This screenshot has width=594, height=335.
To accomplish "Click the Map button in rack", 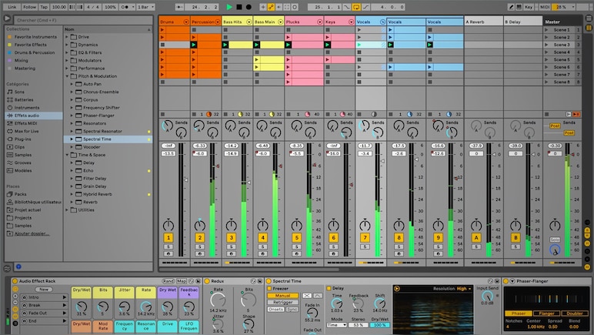I will [182, 281].
